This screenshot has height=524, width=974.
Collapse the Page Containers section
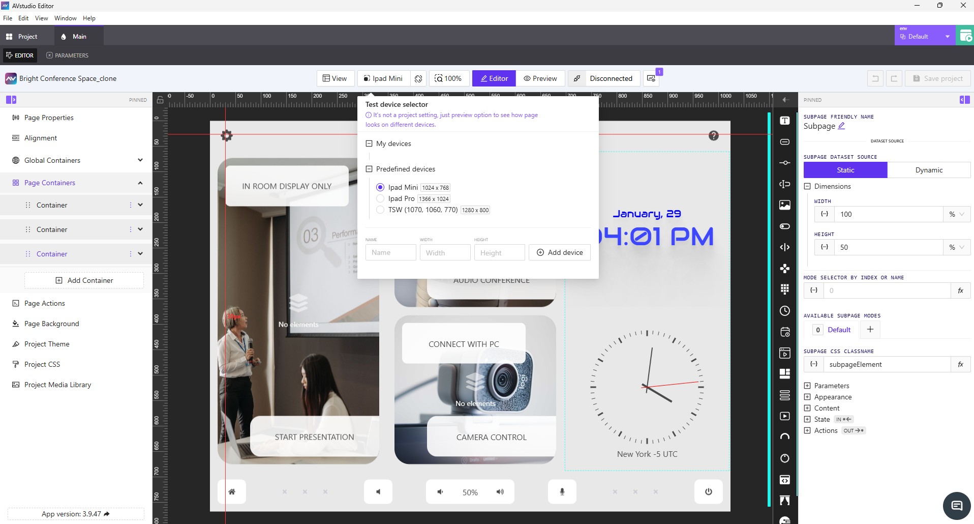[x=140, y=183]
